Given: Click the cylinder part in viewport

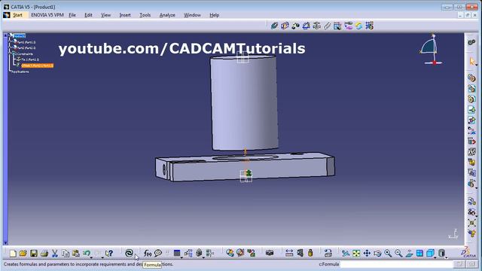Looking at the screenshot, I should click(x=244, y=103).
